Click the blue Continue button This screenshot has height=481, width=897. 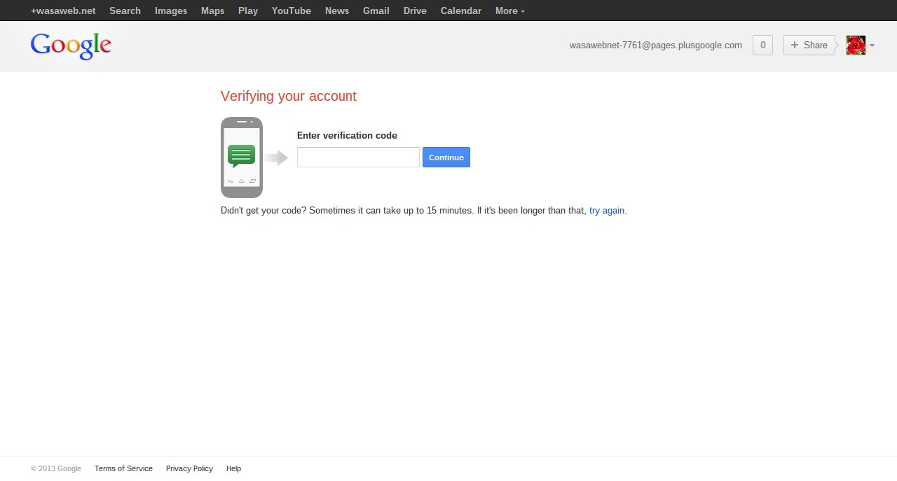tap(446, 158)
